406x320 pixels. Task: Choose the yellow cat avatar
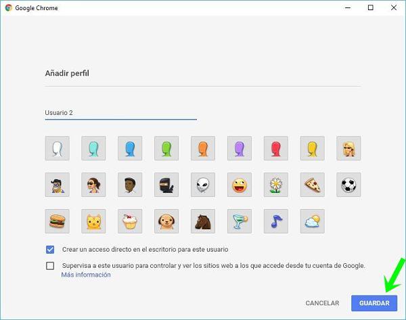[93, 221]
